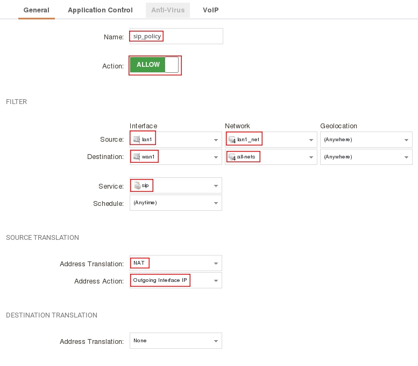Open the Schedule Anytime dropdown
The width and height of the screenshot is (418, 366).
click(x=216, y=203)
